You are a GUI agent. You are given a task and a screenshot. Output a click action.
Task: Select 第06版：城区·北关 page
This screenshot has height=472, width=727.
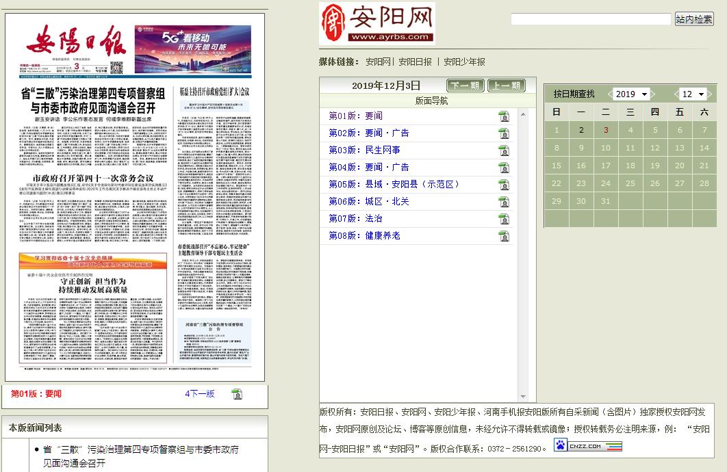click(368, 201)
